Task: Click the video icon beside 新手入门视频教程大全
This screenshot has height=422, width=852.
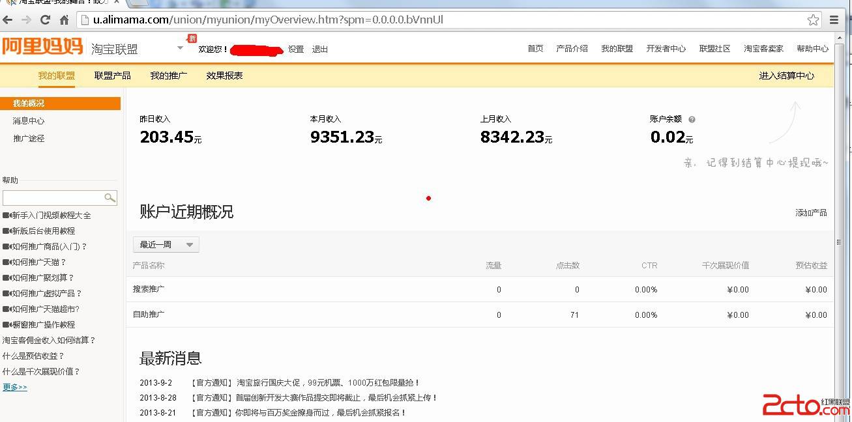Action: (x=7, y=216)
